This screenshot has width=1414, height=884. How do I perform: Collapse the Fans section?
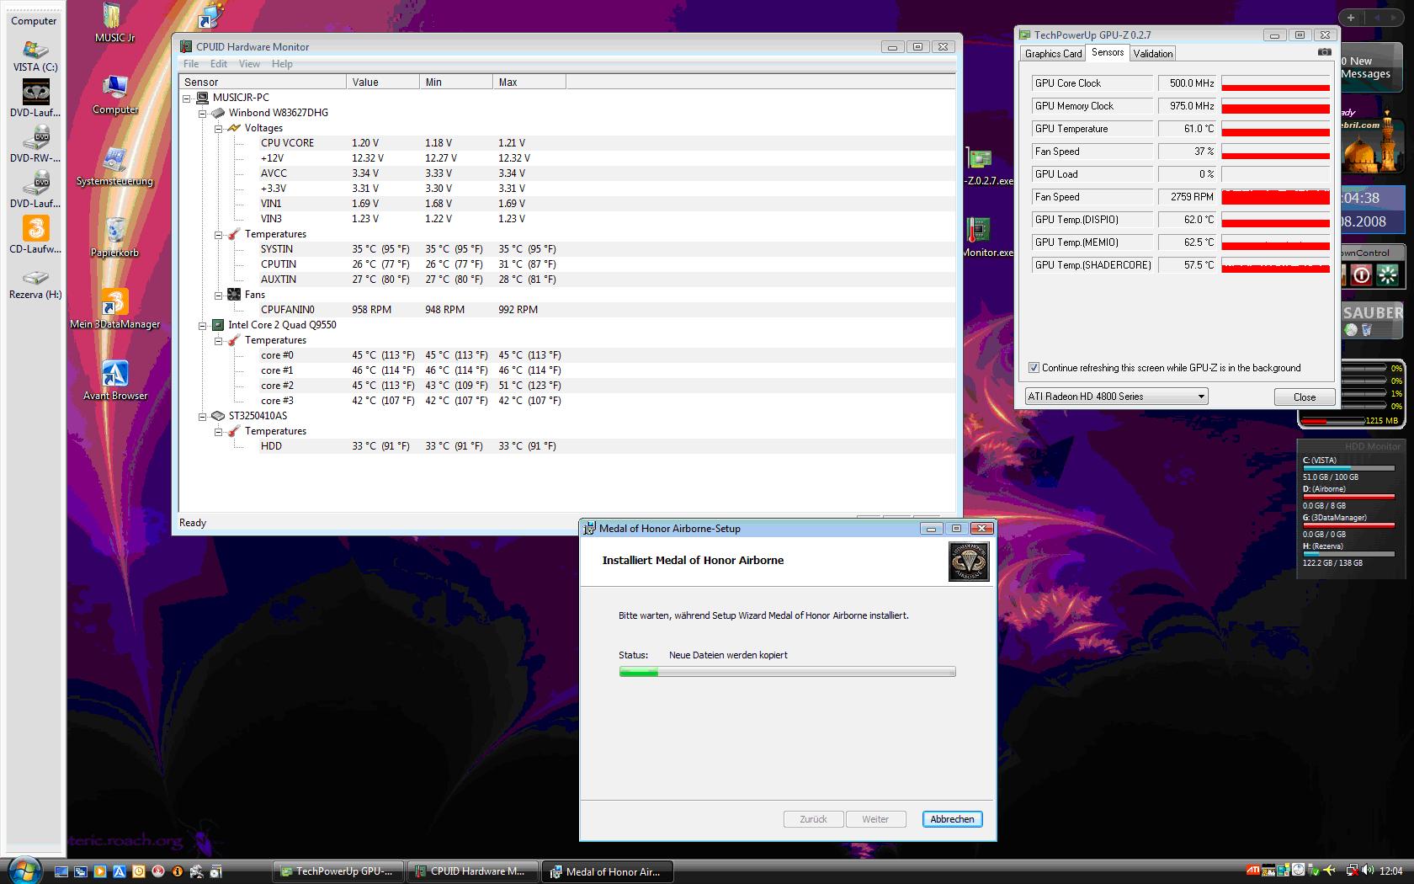[218, 295]
